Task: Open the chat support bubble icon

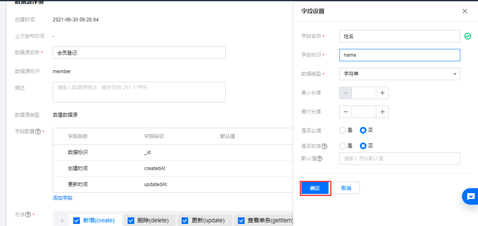Action: [471, 196]
